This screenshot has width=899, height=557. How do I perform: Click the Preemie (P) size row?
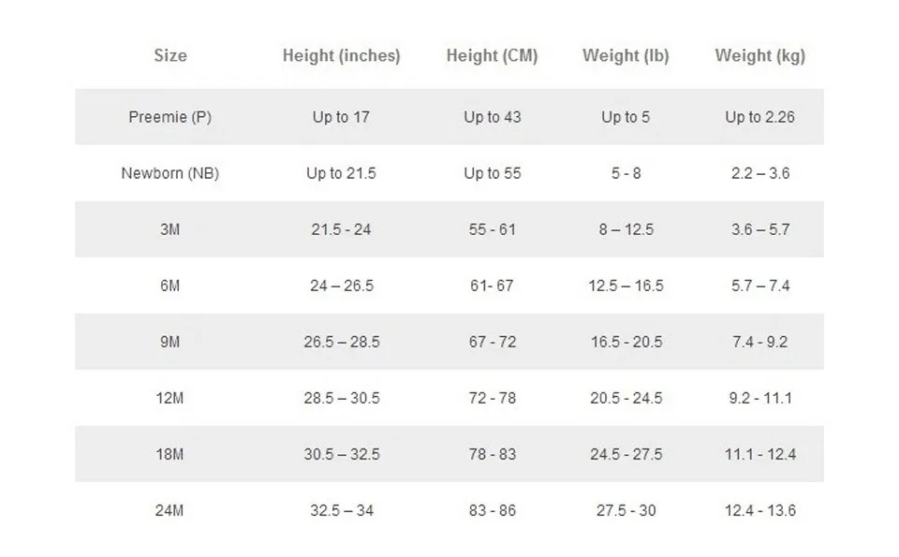point(449,117)
